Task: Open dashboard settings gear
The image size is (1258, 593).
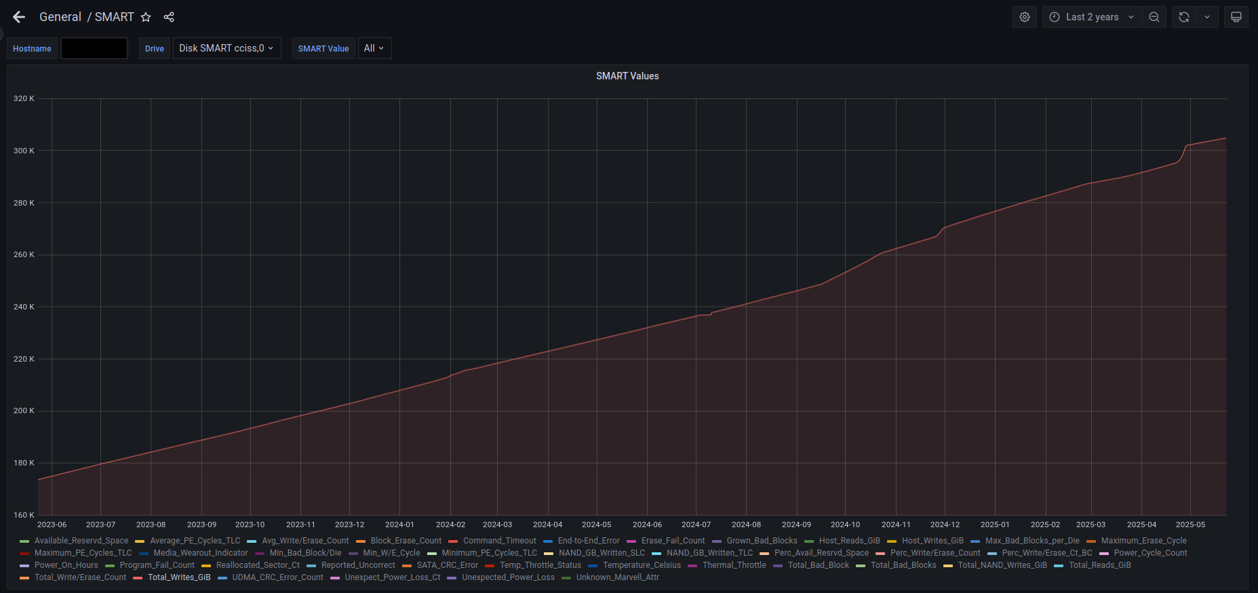Action: point(1025,17)
